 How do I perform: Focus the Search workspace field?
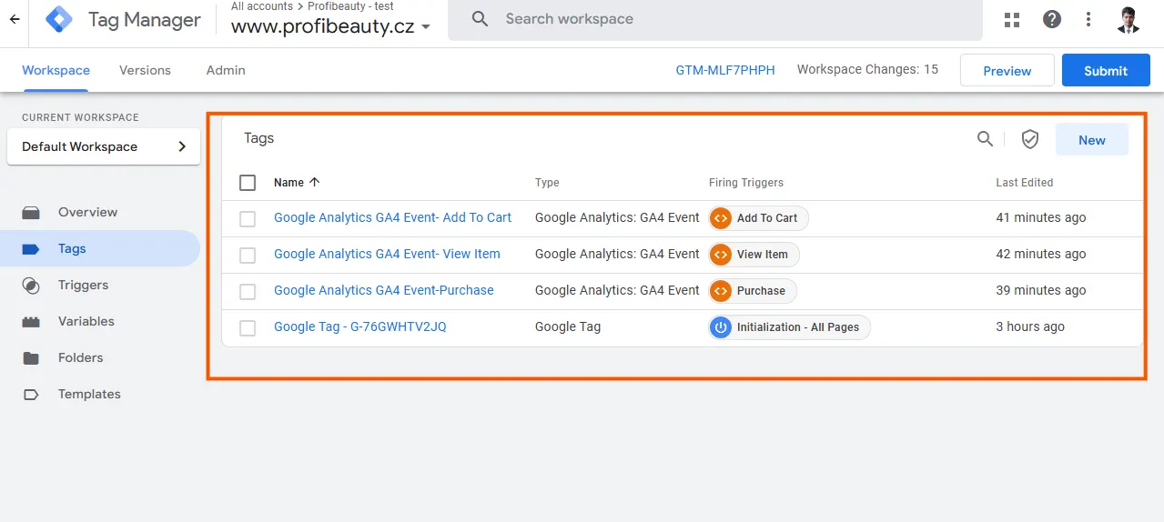coord(715,19)
